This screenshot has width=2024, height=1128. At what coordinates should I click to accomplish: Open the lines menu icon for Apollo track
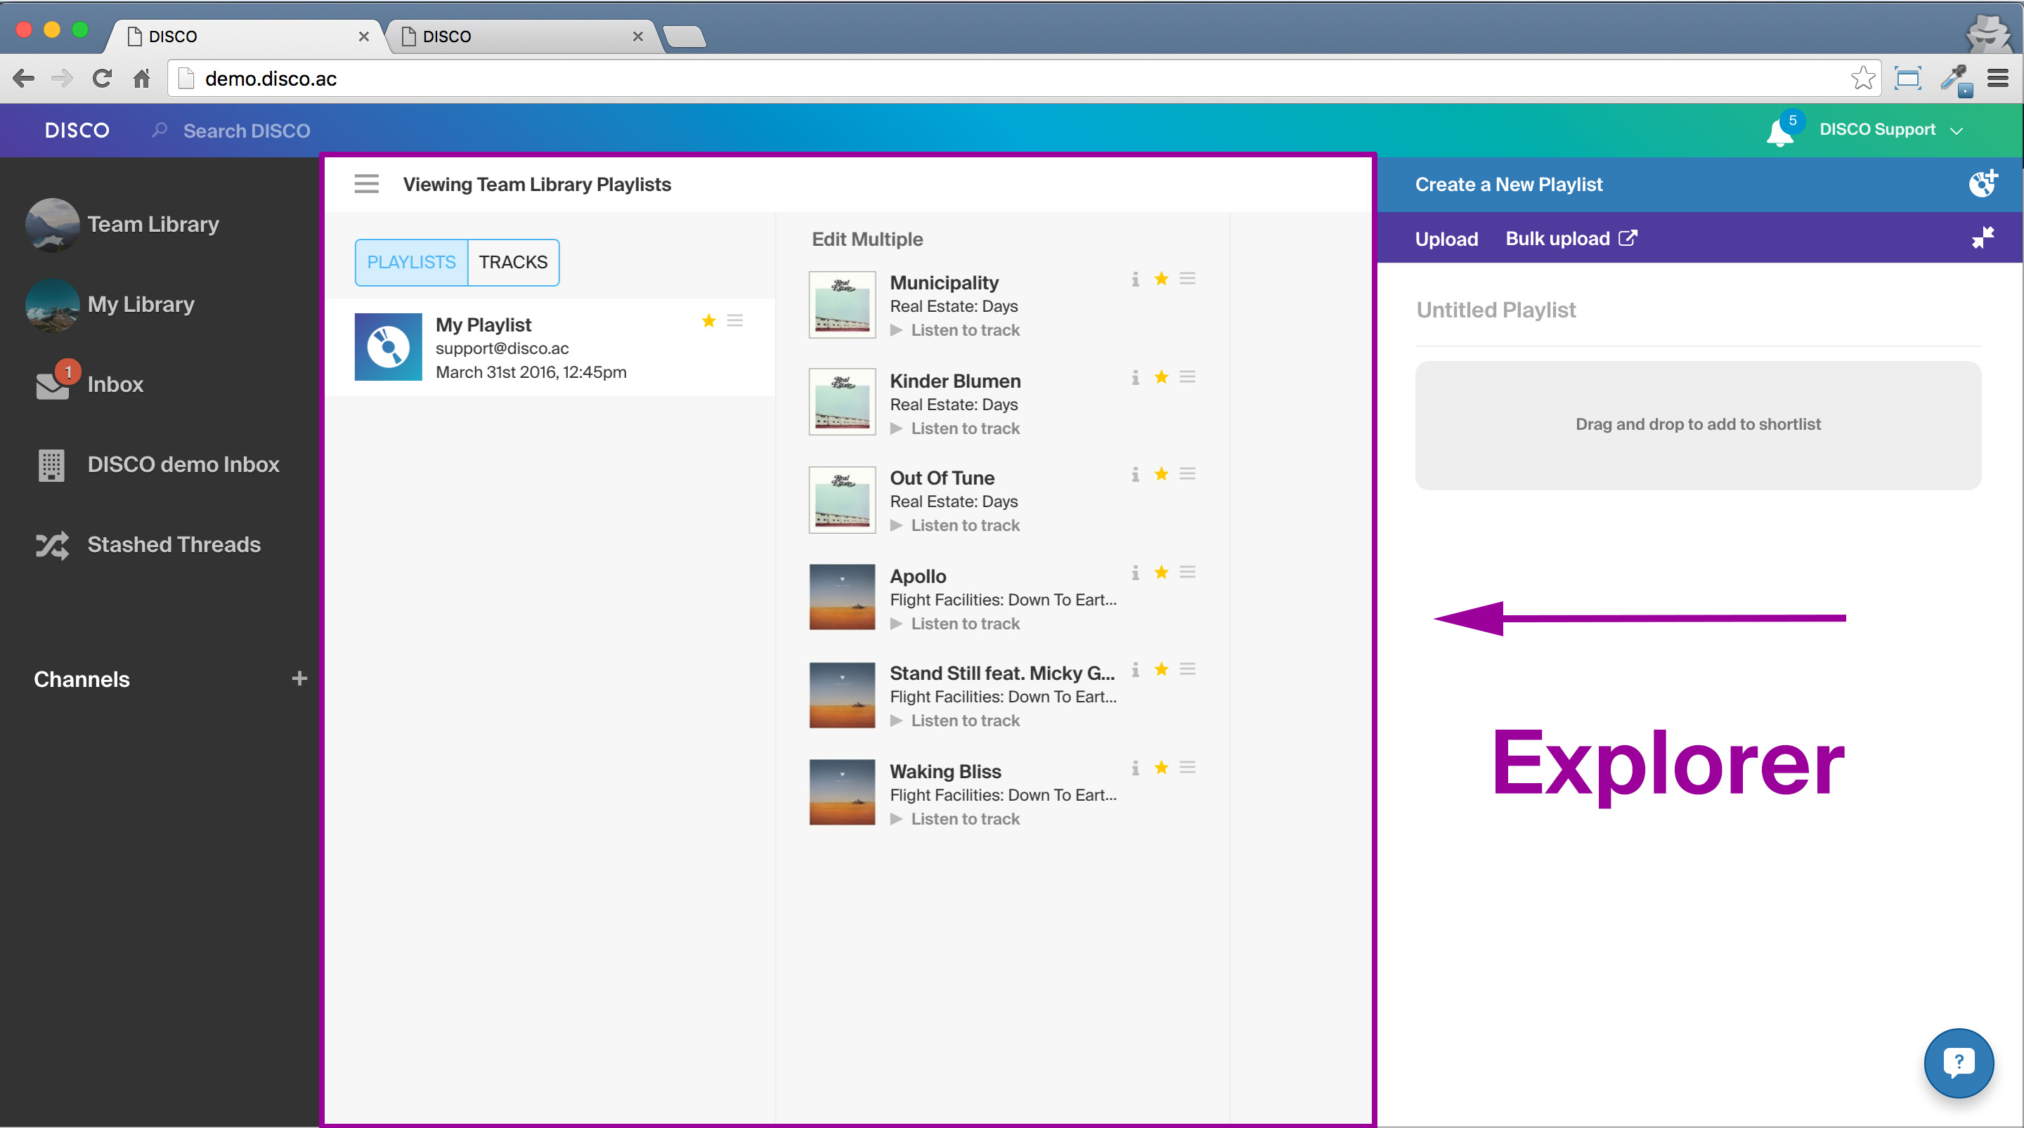(x=1187, y=572)
